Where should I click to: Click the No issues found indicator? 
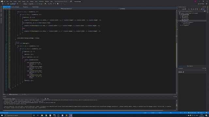coord(13,94)
